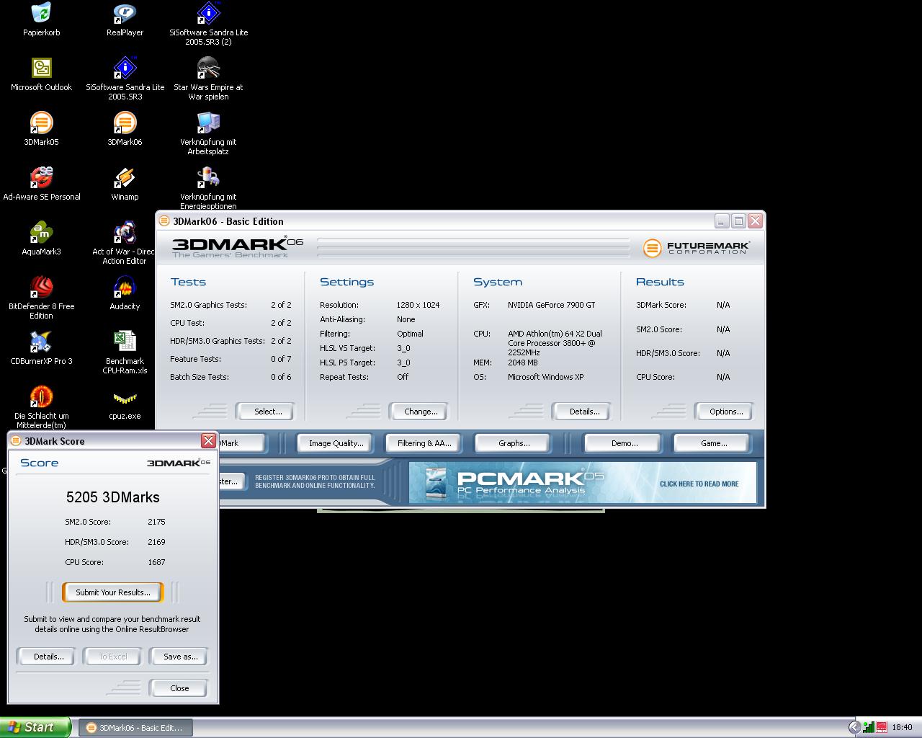Click Close button in Score dialog
This screenshot has width=922, height=738.
coord(179,688)
